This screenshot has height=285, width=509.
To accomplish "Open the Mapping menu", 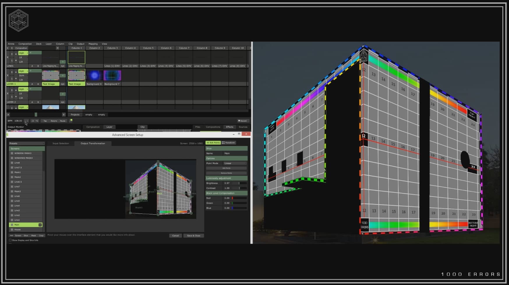I will (93, 44).
